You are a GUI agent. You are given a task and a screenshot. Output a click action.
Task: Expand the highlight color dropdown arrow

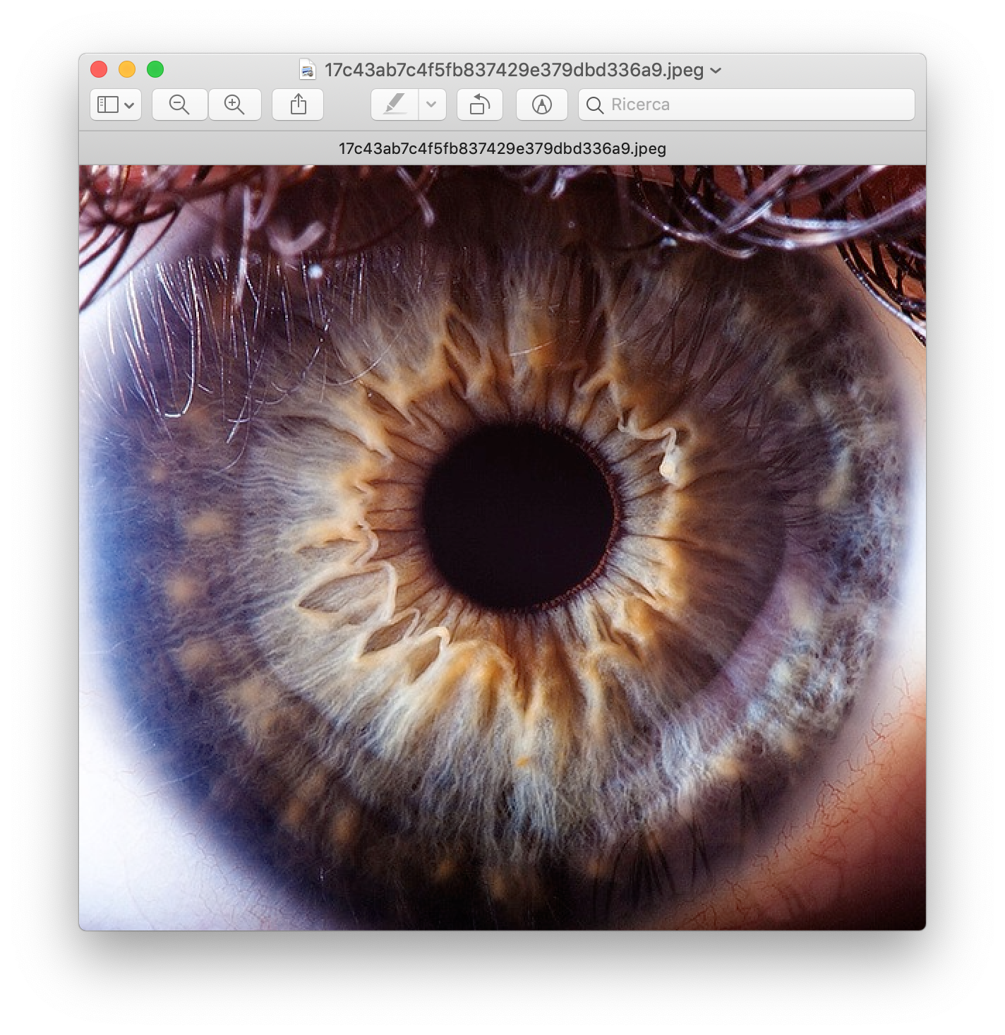432,104
